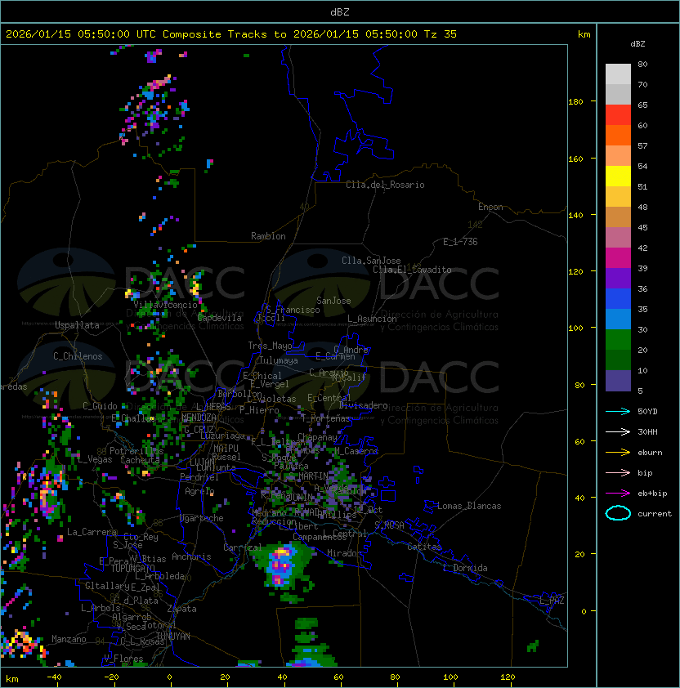Click the 'eburn' legend label
Screen dimensions: 680x688
point(650,453)
